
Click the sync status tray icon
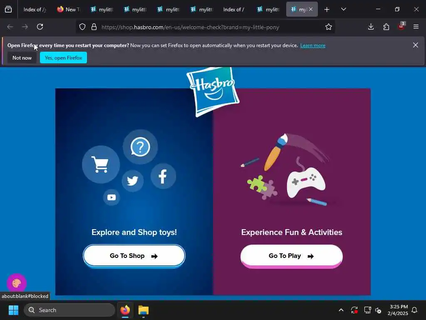coord(354,310)
